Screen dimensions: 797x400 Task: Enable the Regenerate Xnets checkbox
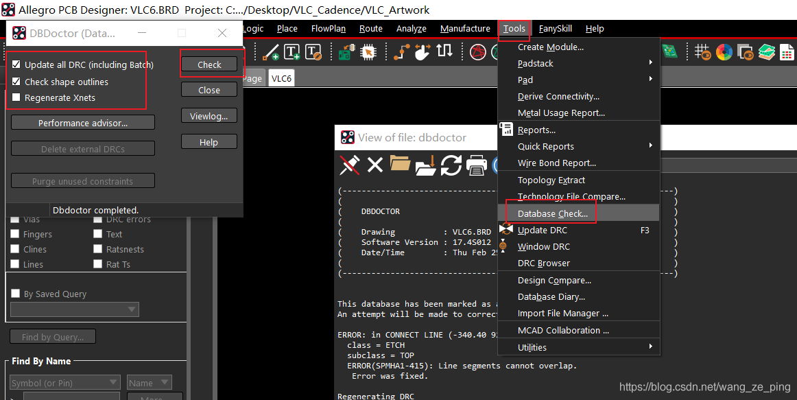[16, 97]
